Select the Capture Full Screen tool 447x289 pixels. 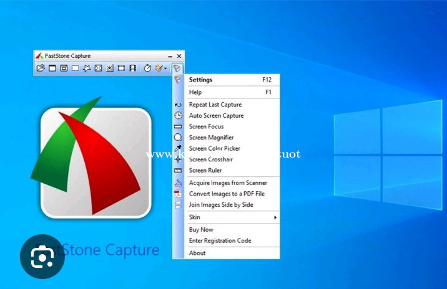click(99, 69)
